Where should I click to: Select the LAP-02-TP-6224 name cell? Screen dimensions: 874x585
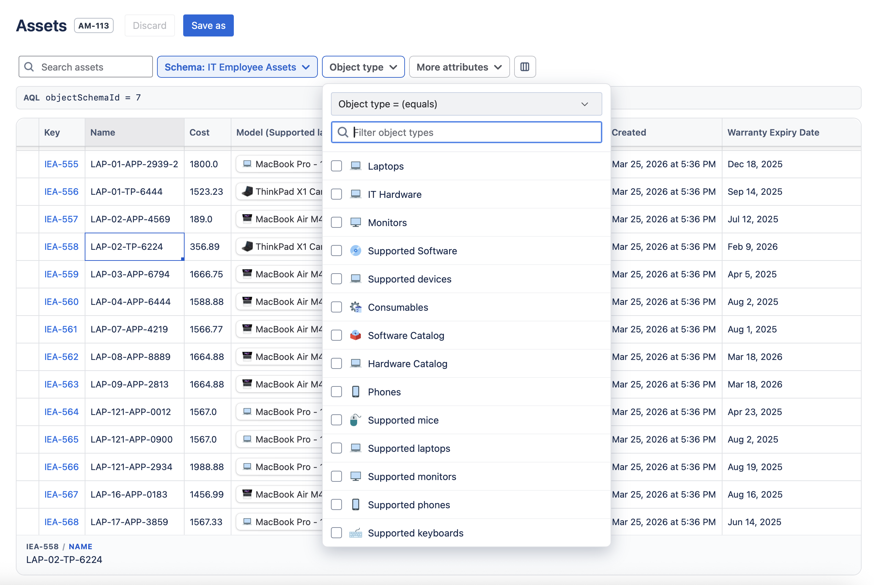click(134, 246)
